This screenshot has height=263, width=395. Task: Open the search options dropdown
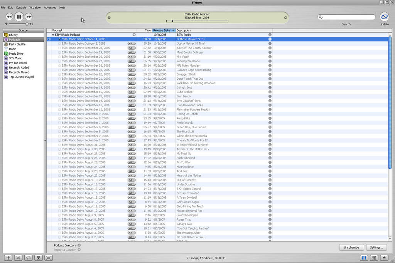[321, 17]
